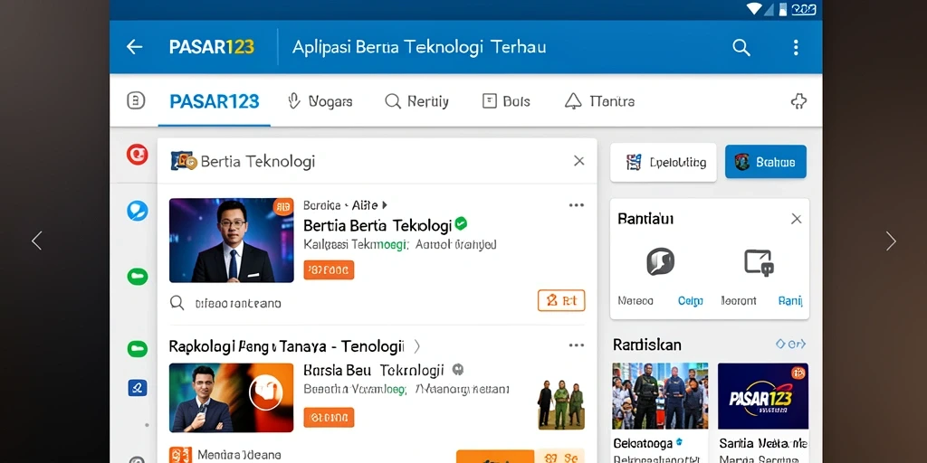Close the Rantlaui panel
The width and height of the screenshot is (927, 463).
(x=797, y=219)
